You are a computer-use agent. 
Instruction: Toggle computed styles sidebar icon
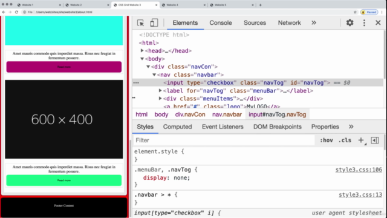point(375,140)
